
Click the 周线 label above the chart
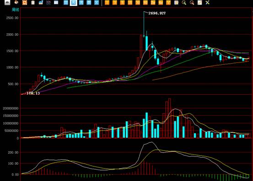click(16, 10)
